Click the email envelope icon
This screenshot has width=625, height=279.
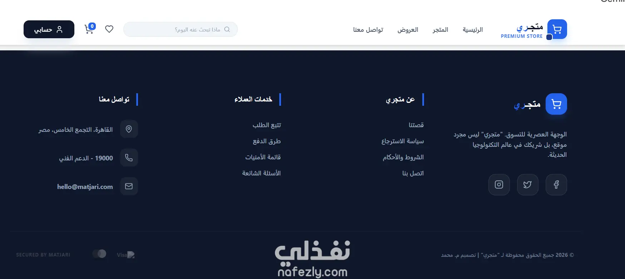click(129, 186)
